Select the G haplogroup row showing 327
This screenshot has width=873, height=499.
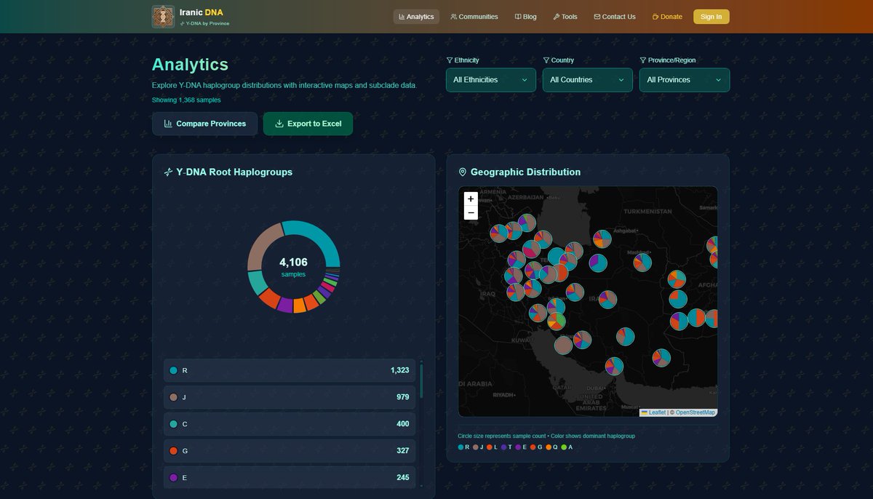click(x=290, y=451)
